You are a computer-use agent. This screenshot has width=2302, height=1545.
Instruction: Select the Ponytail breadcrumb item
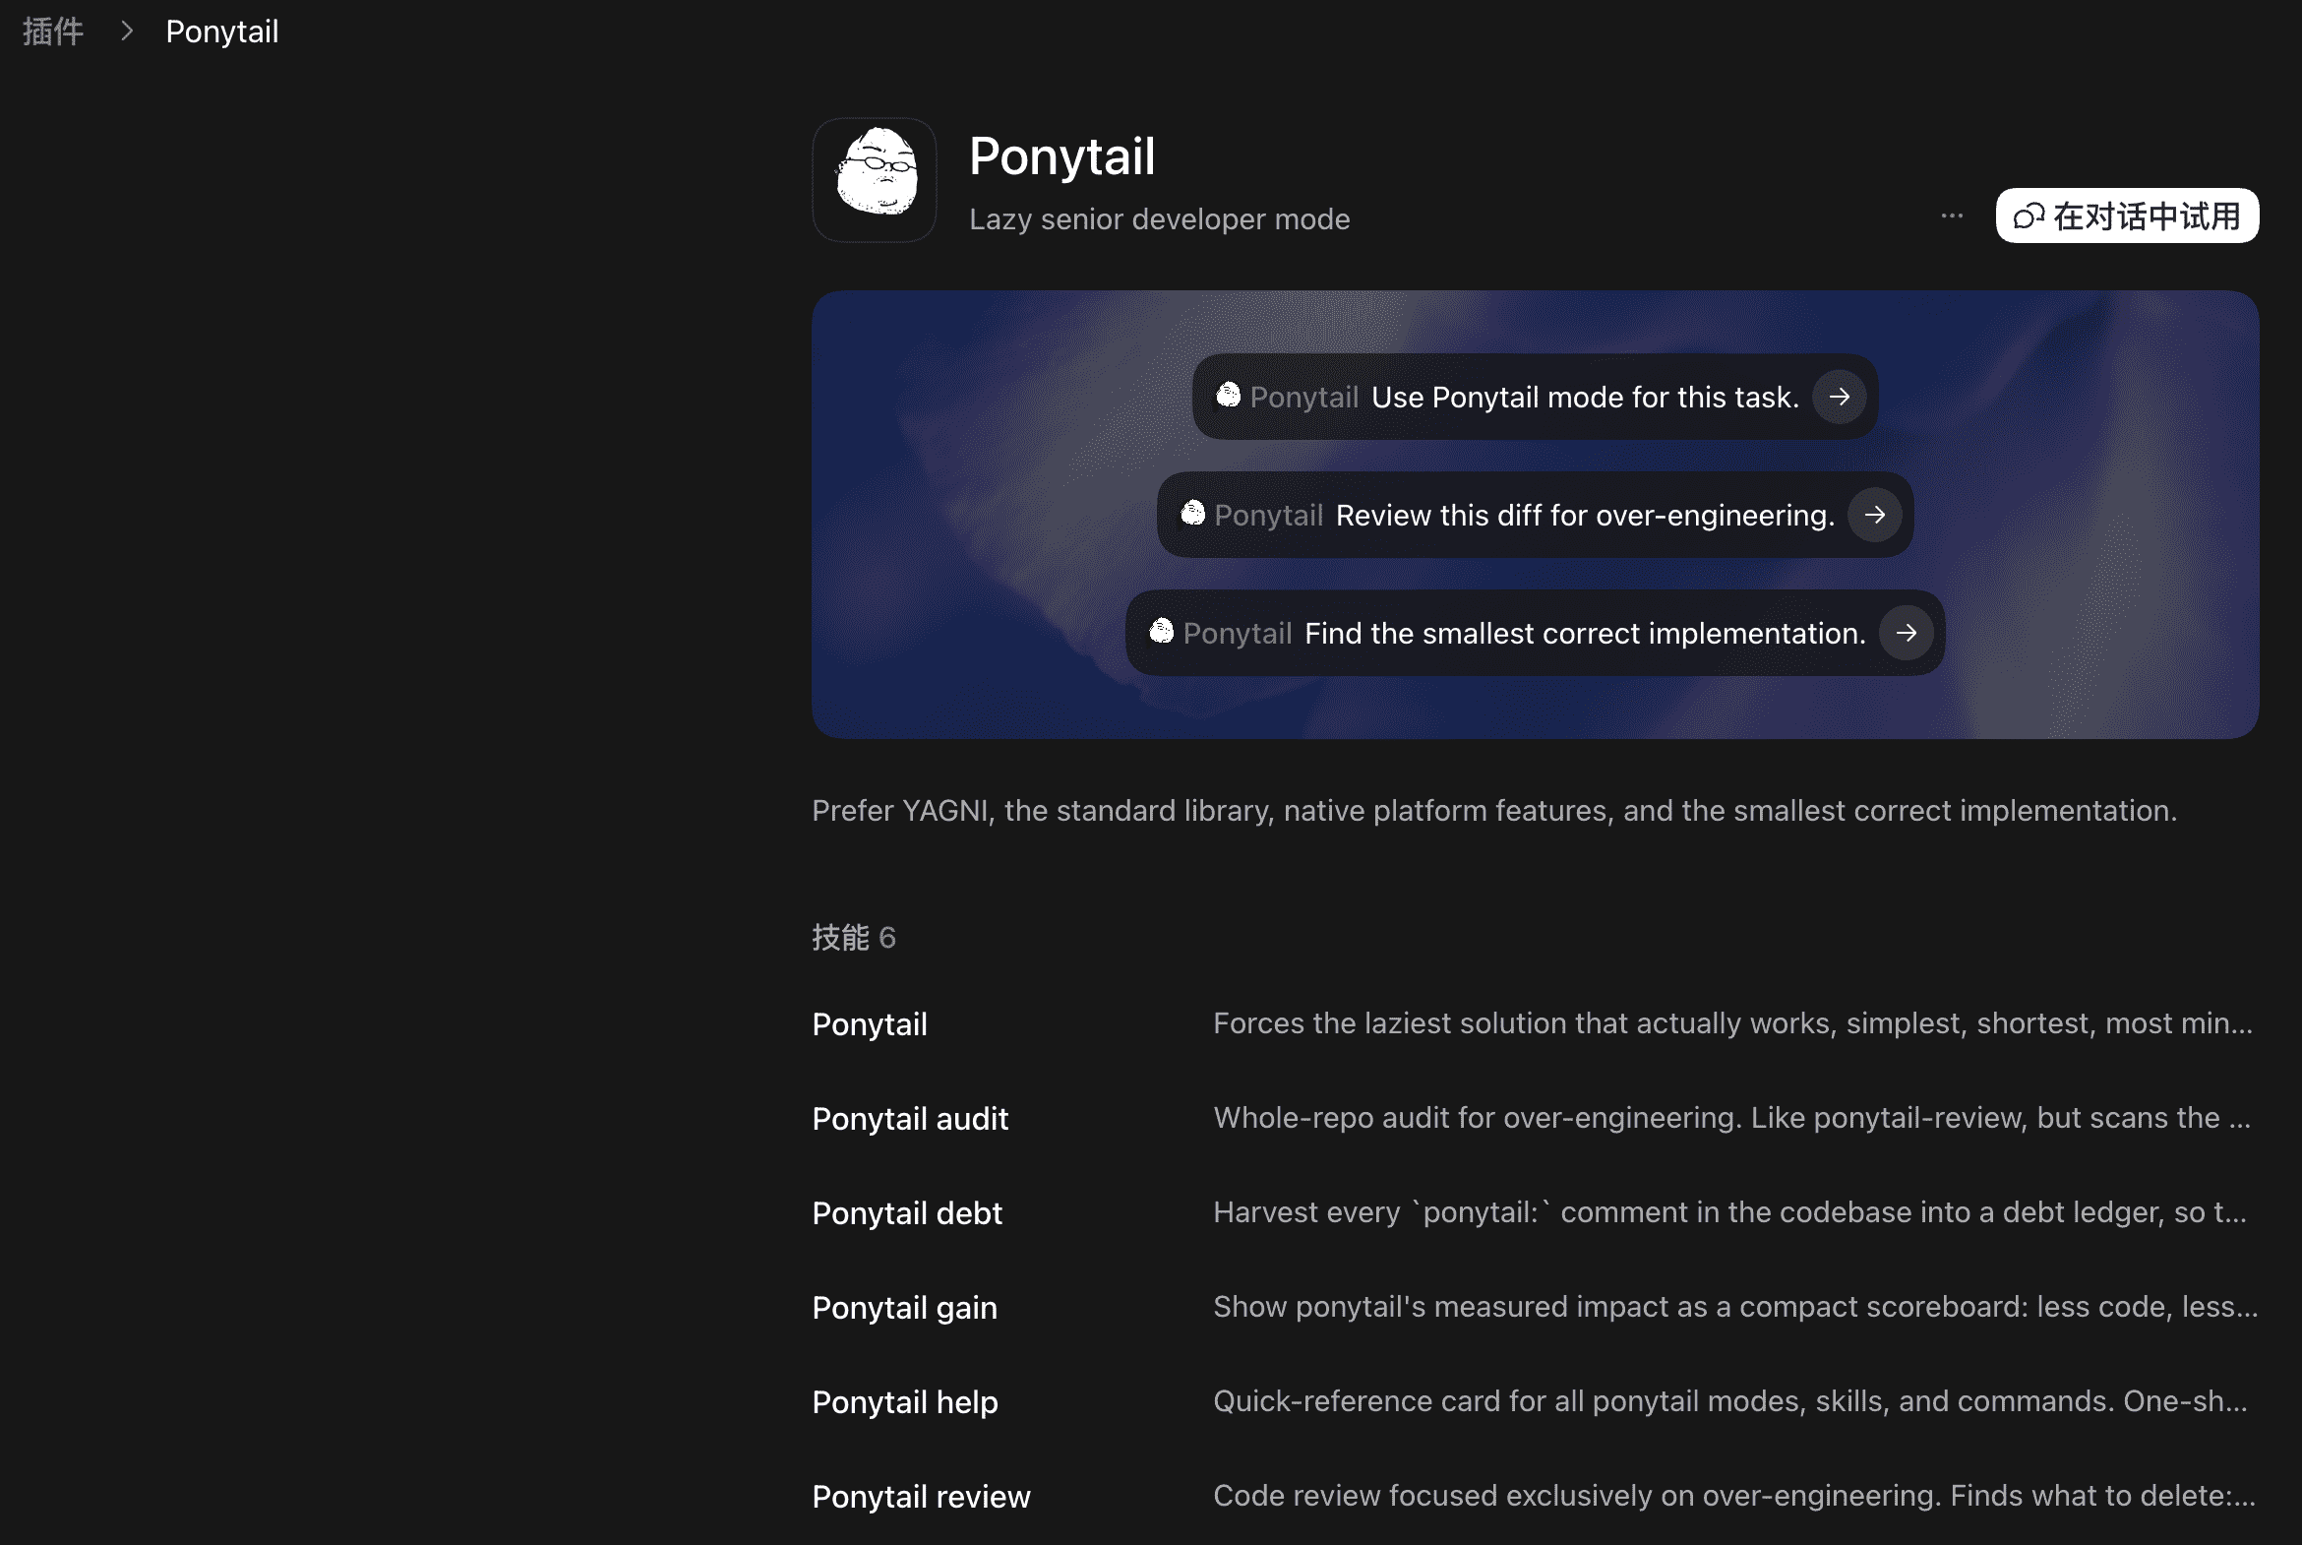click(221, 31)
